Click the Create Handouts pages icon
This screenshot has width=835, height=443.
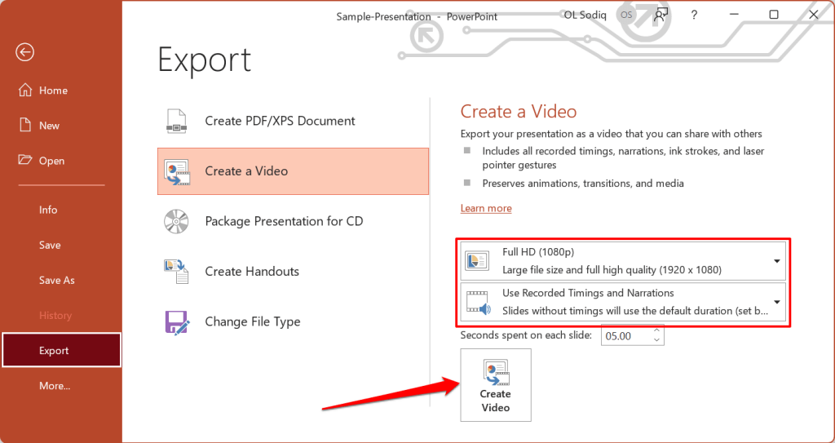[176, 272]
